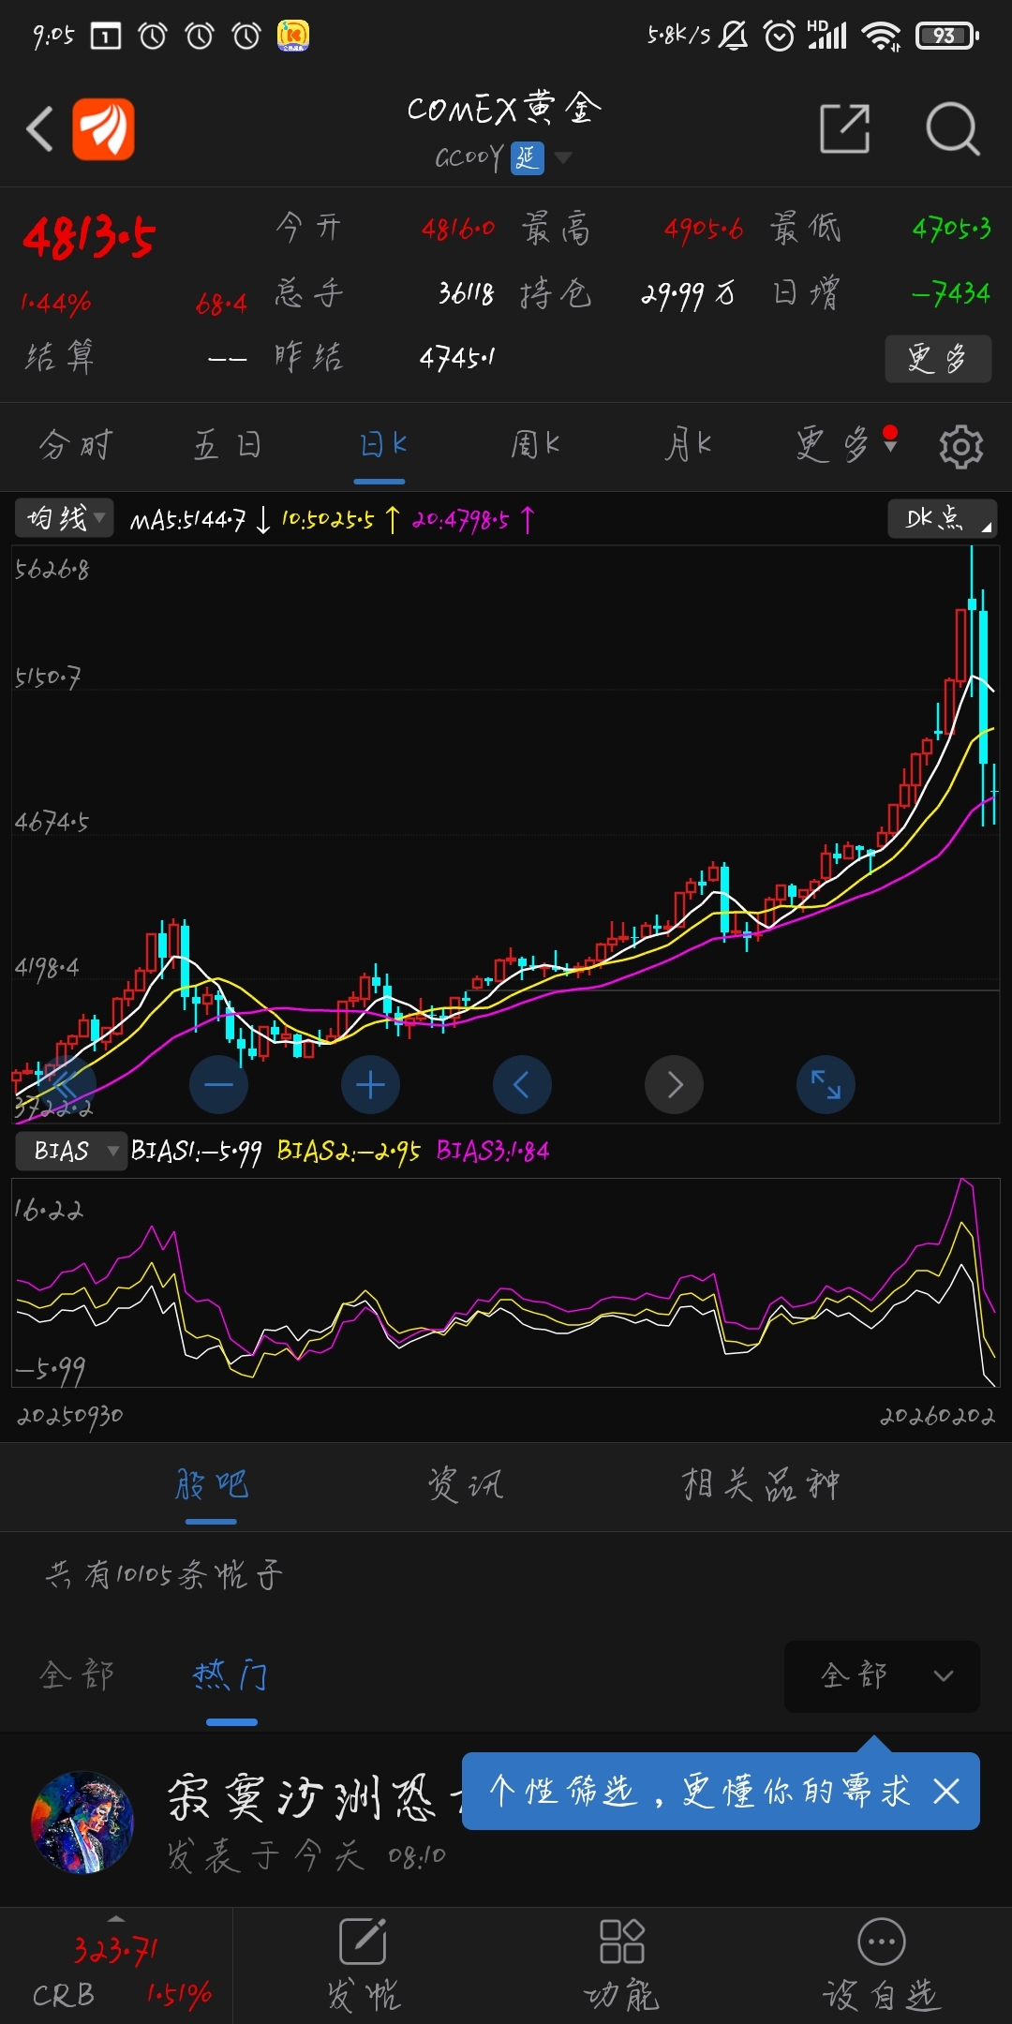Switch to 五日 tab
1012x2024 pixels.
227,444
